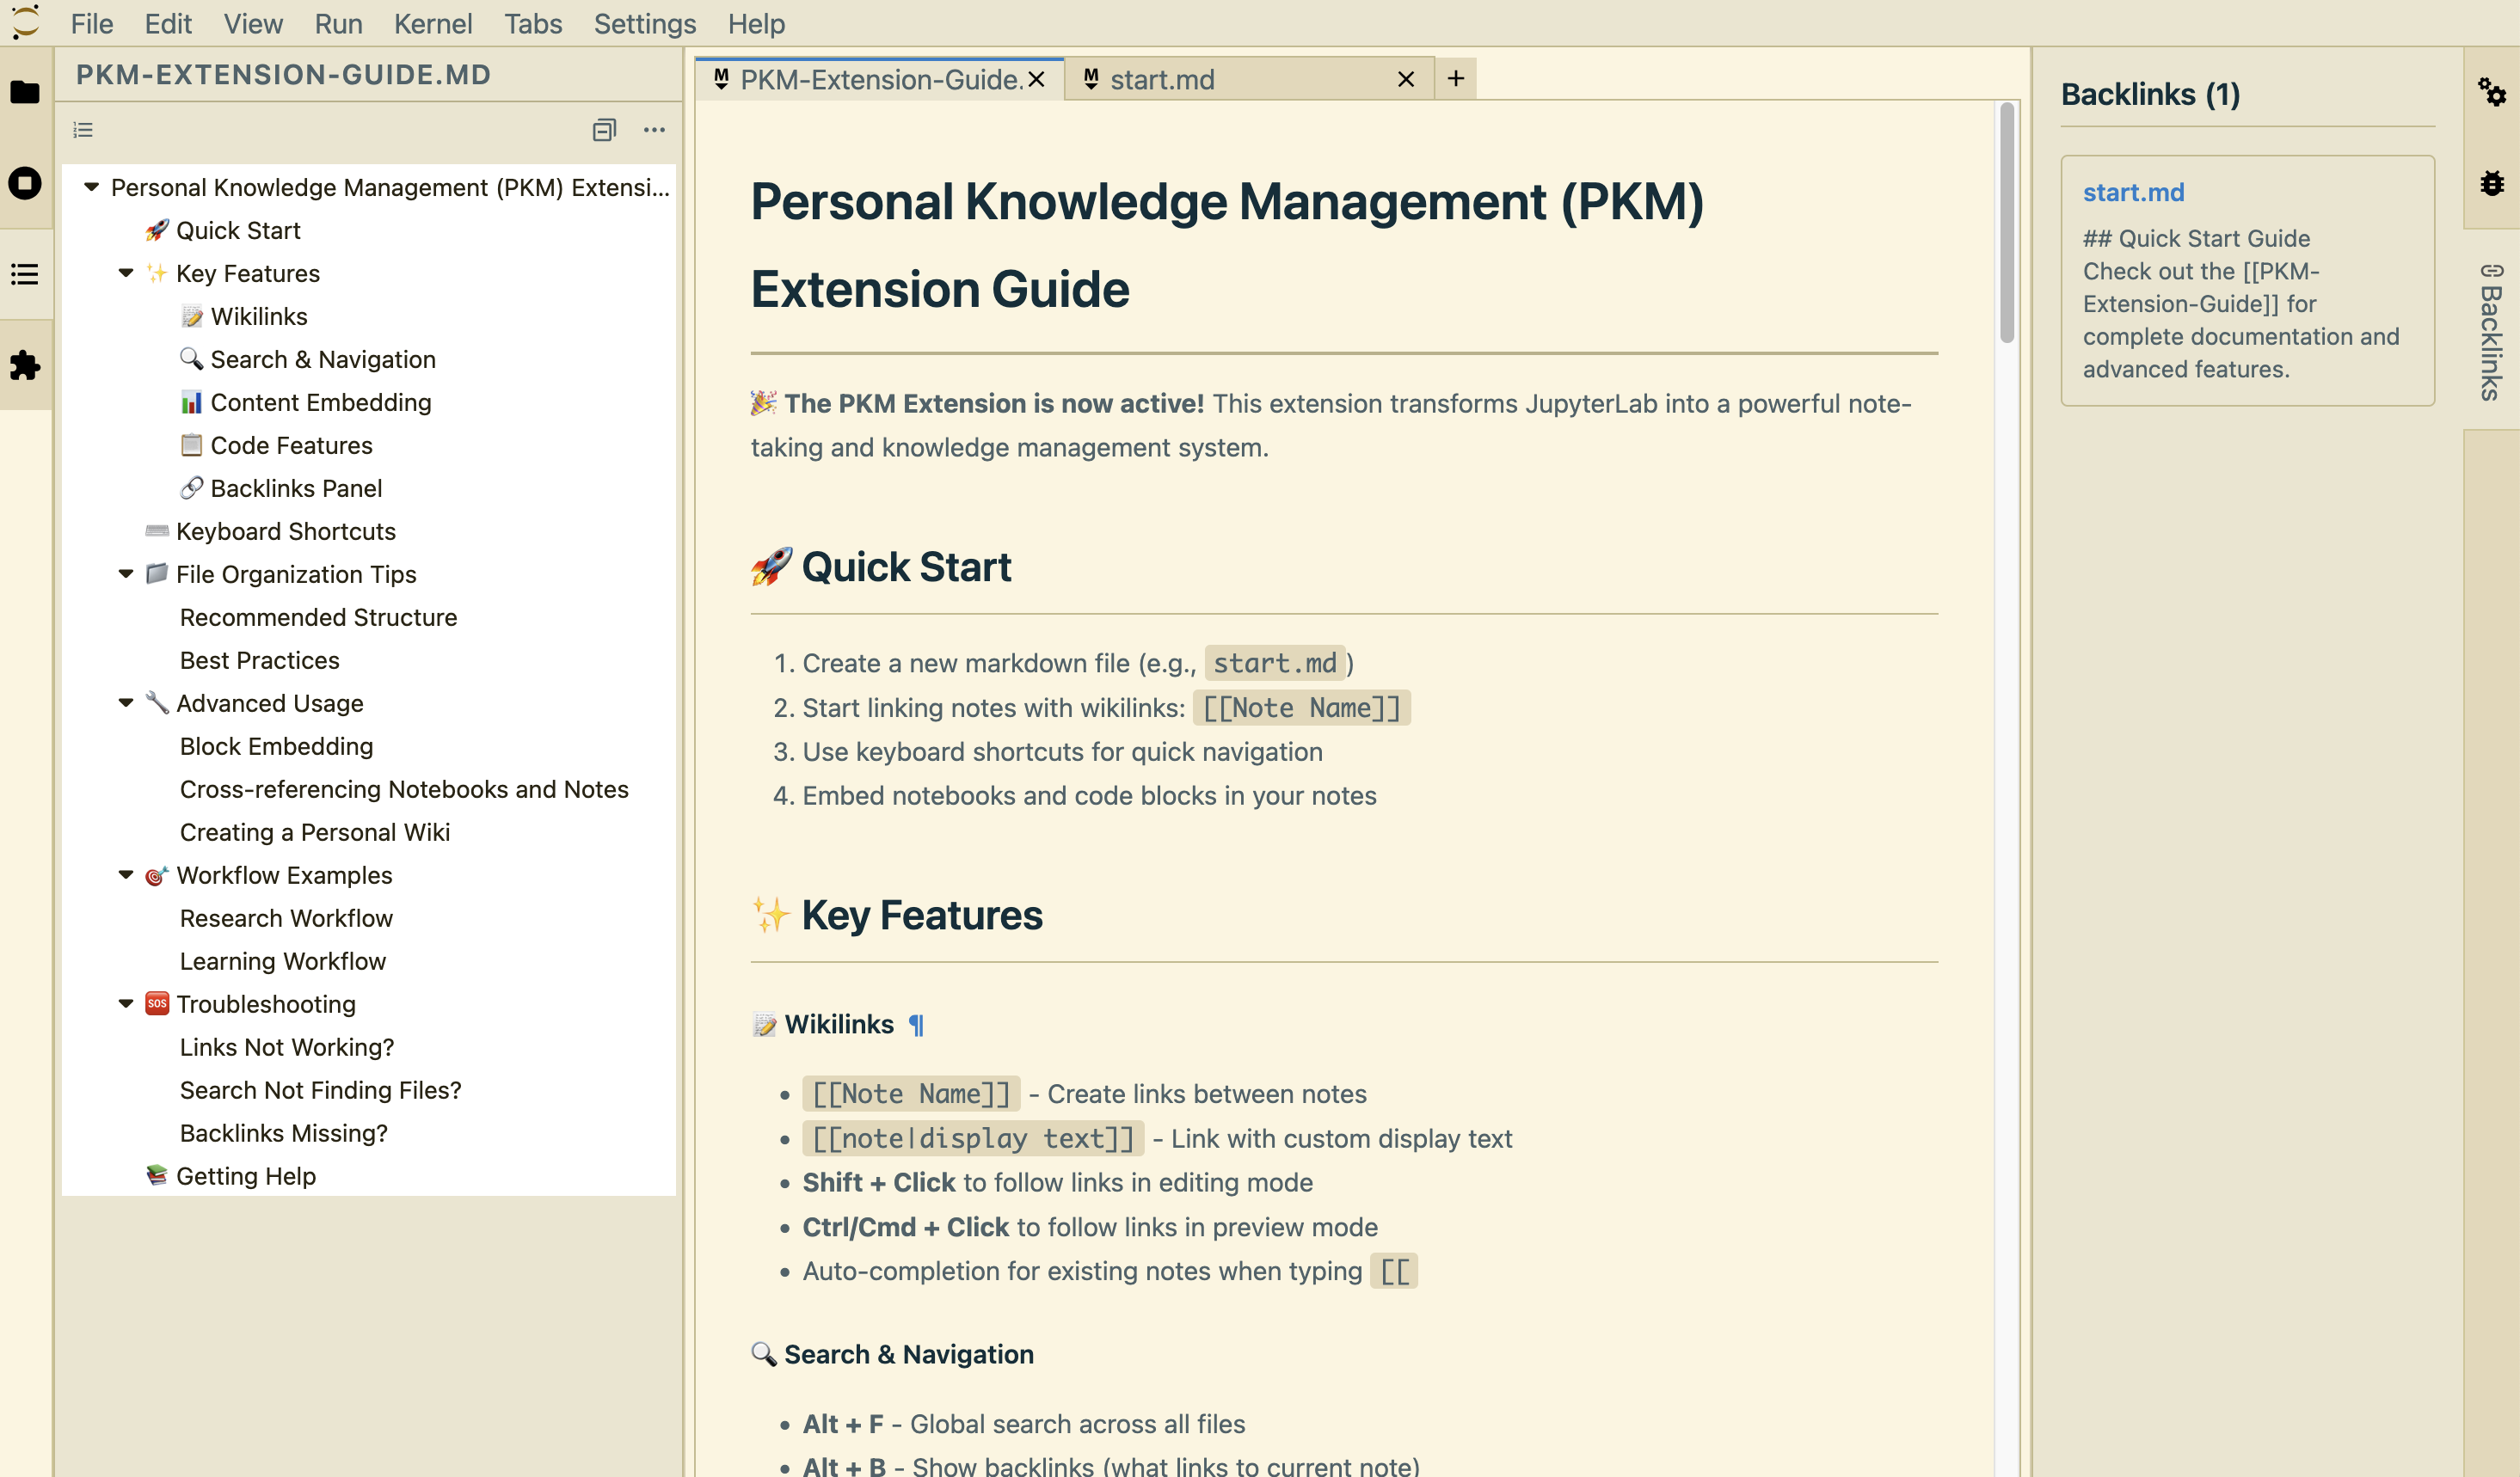Click the vertical Backlinks side tab
The width and height of the screenshot is (2520, 1477).
click(2491, 332)
